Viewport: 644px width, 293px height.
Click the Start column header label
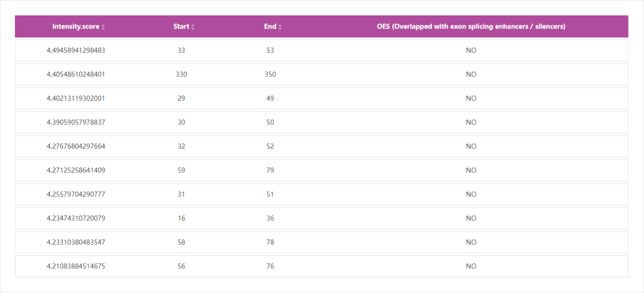pyautogui.click(x=181, y=27)
